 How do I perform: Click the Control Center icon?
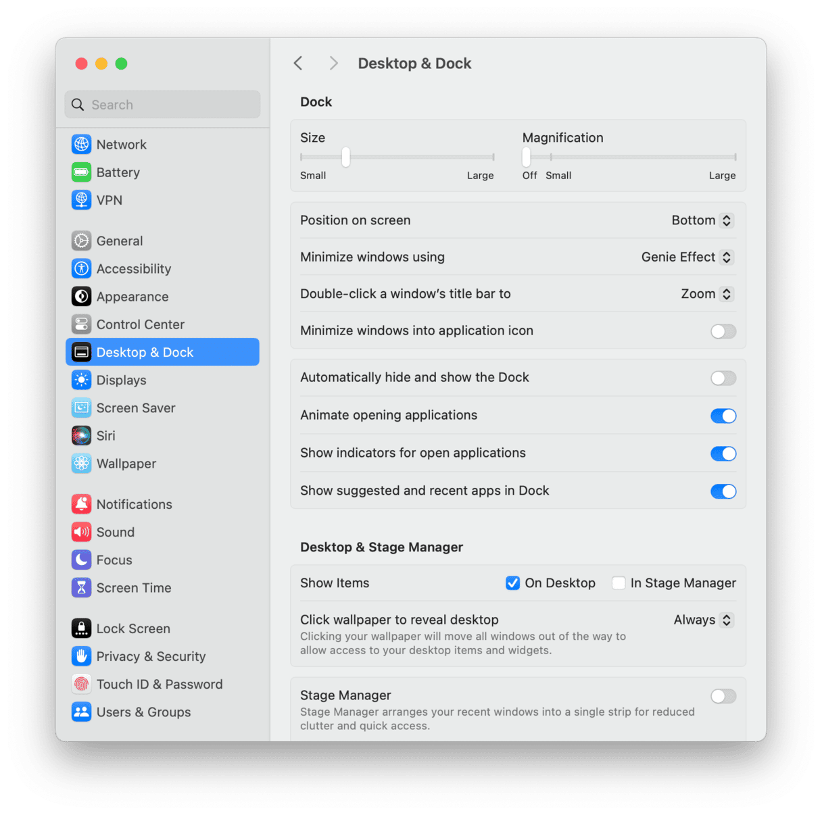(x=81, y=324)
